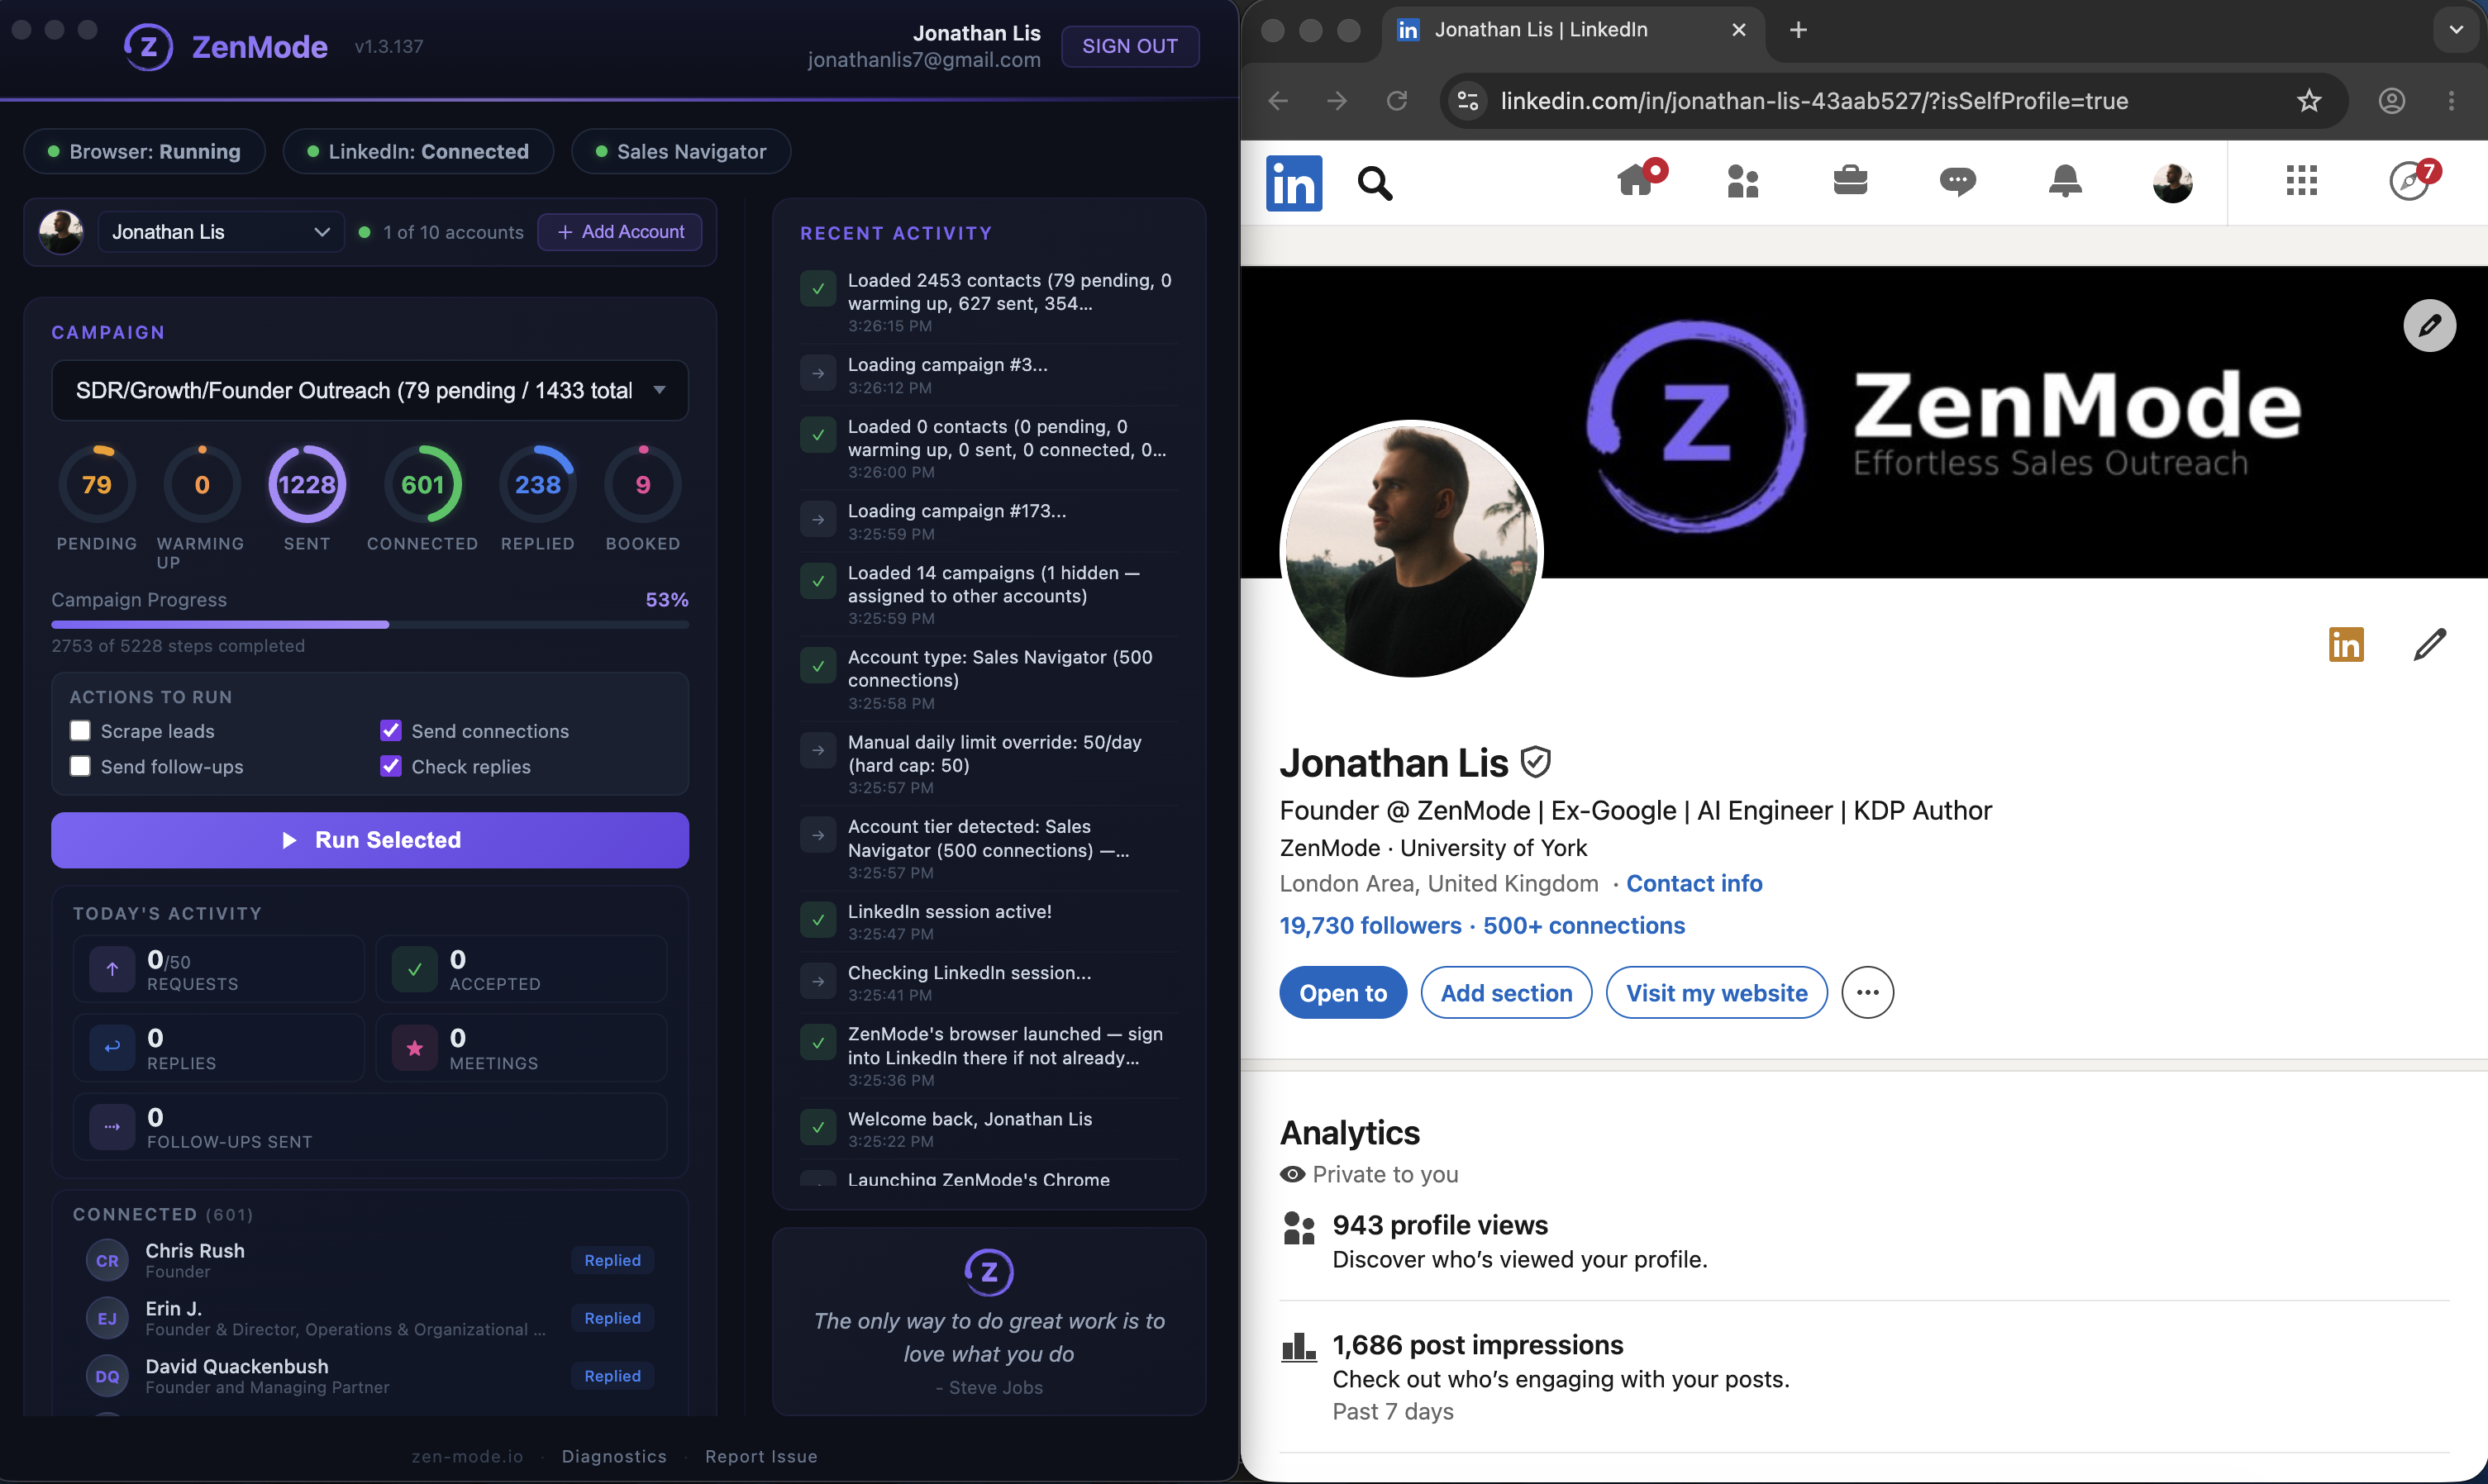The width and height of the screenshot is (2488, 1484).
Task: Open Chrome three-dot menu
Action: pyautogui.click(x=2451, y=101)
